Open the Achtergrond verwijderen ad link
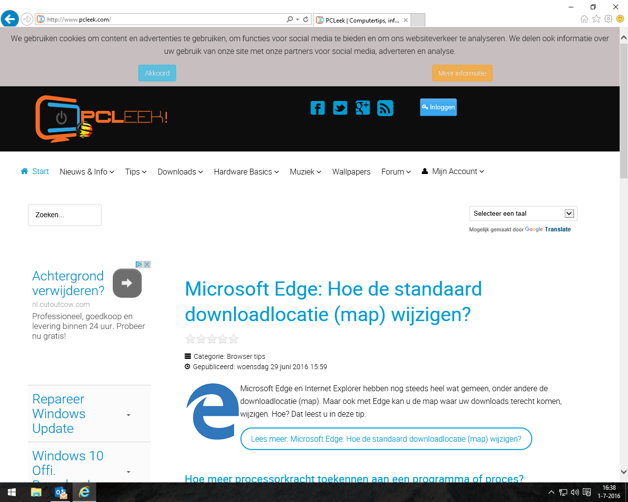Image resolution: width=628 pixels, height=502 pixels. click(68, 283)
